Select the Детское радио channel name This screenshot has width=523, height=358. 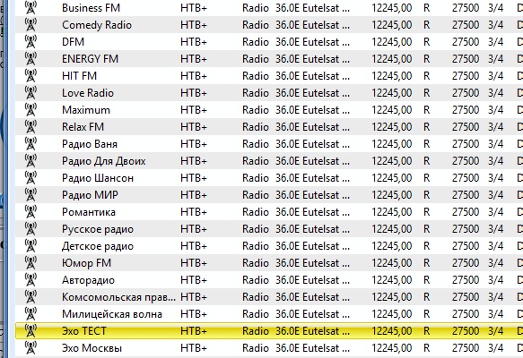pos(98,246)
